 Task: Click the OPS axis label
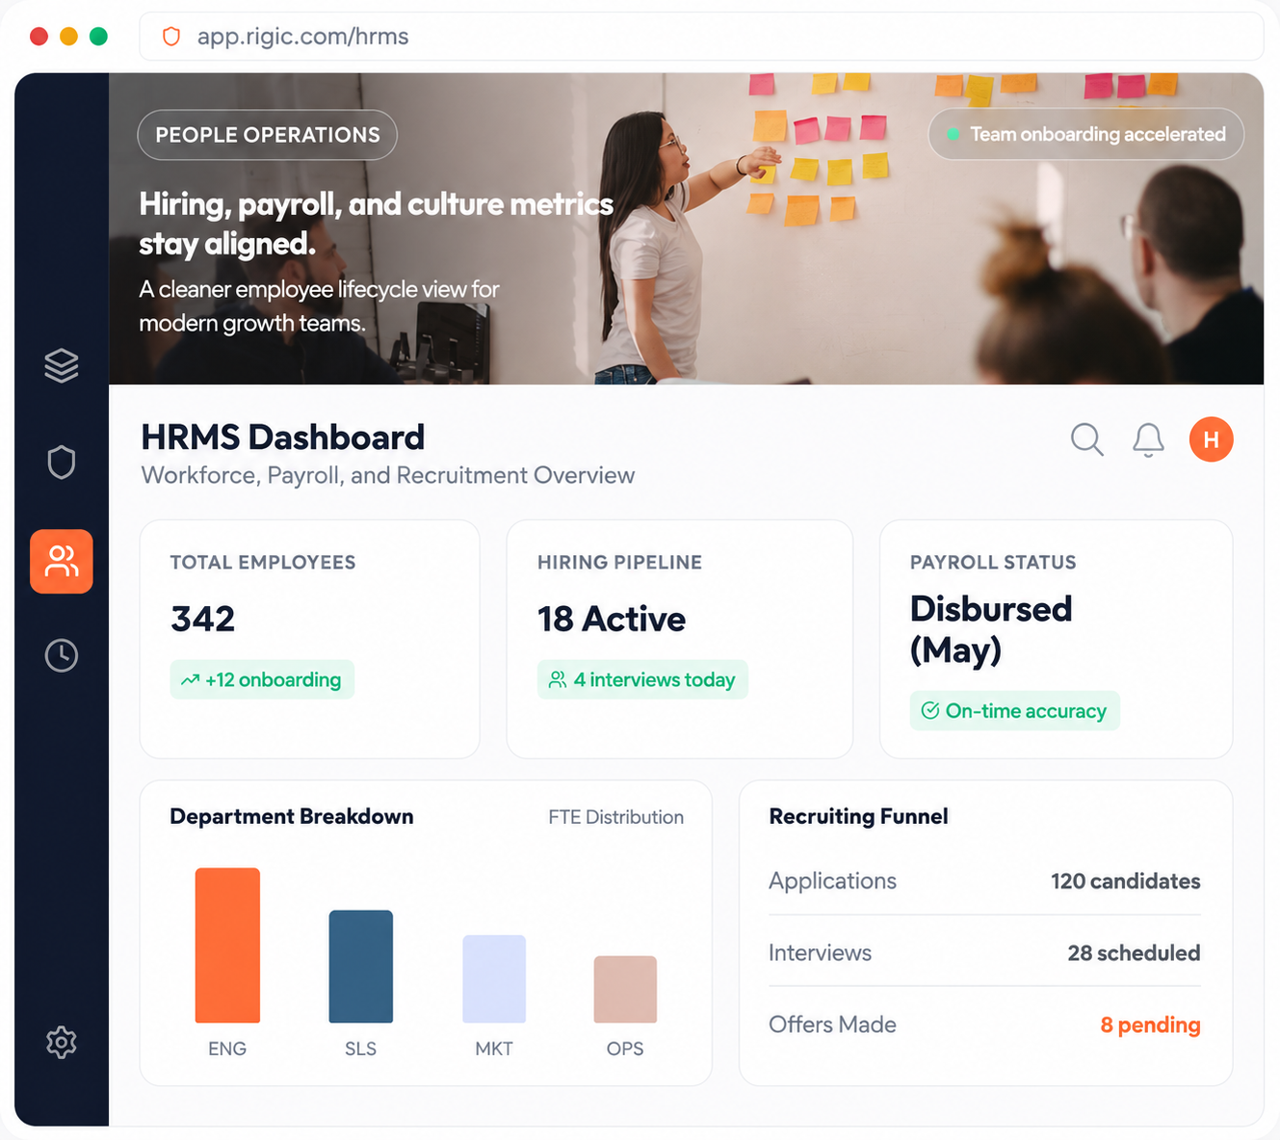(625, 1048)
